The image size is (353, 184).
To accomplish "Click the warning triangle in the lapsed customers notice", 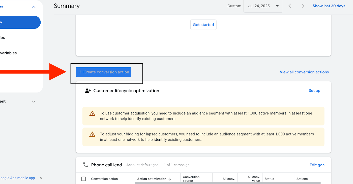I will pyautogui.click(x=92, y=134).
